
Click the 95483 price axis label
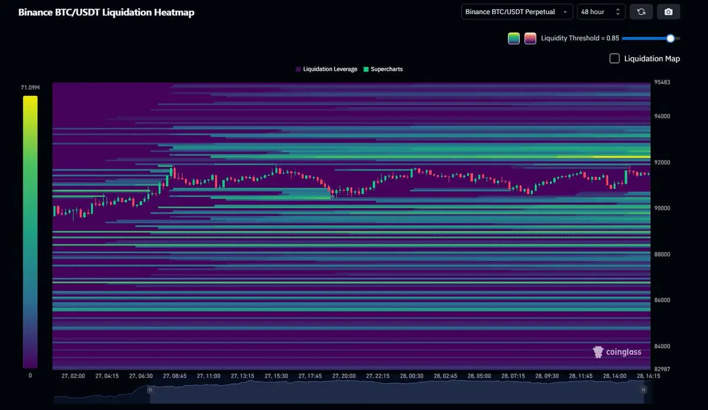click(x=661, y=83)
